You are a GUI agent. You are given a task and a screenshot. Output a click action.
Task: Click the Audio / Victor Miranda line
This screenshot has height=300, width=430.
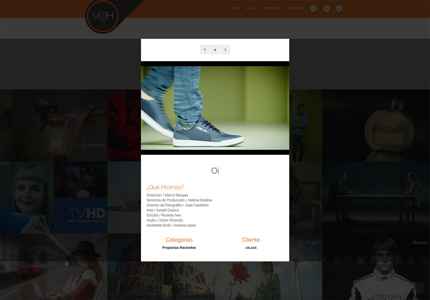click(165, 220)
